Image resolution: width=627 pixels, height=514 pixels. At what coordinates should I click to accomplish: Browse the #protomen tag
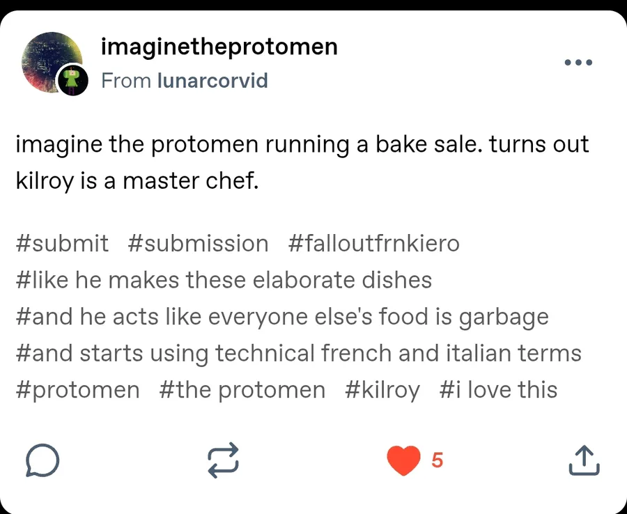pos(77,390)
